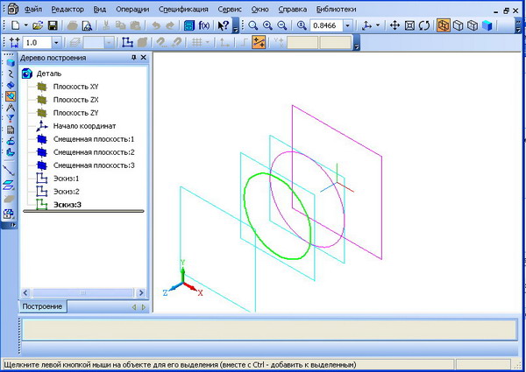
Task: Click the sketch mode button in toolbar
Action: 127,43
